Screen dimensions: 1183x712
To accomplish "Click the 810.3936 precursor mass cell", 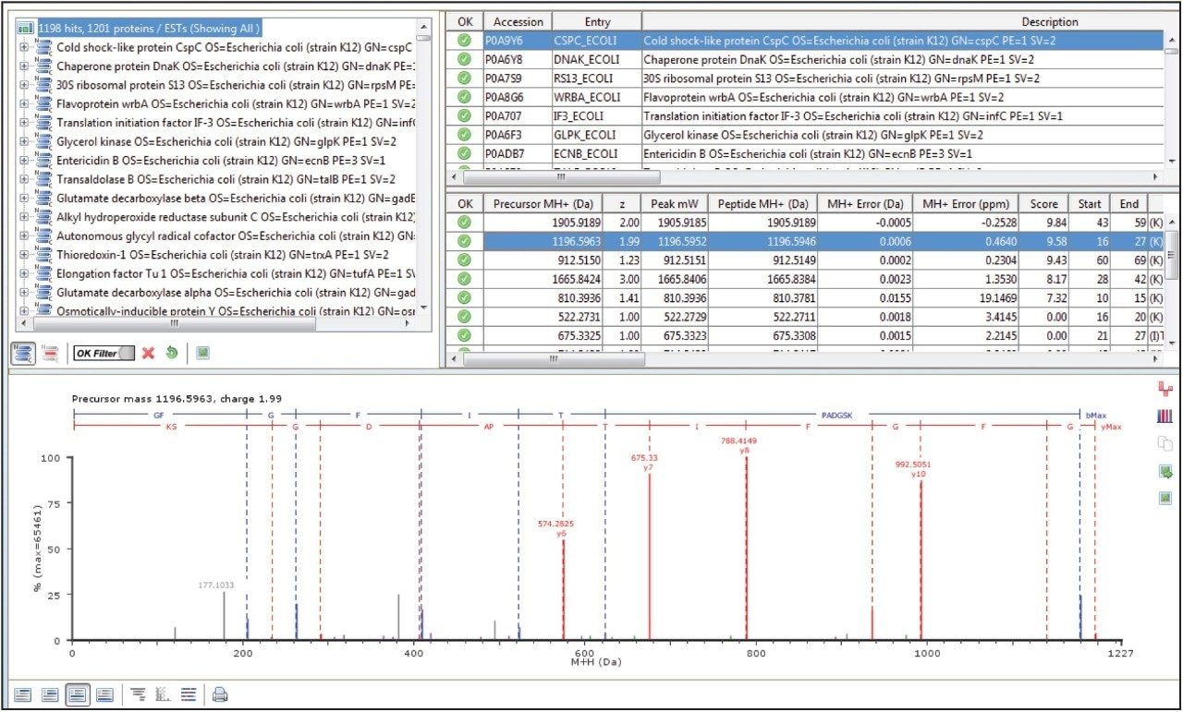I will [543, 298].
